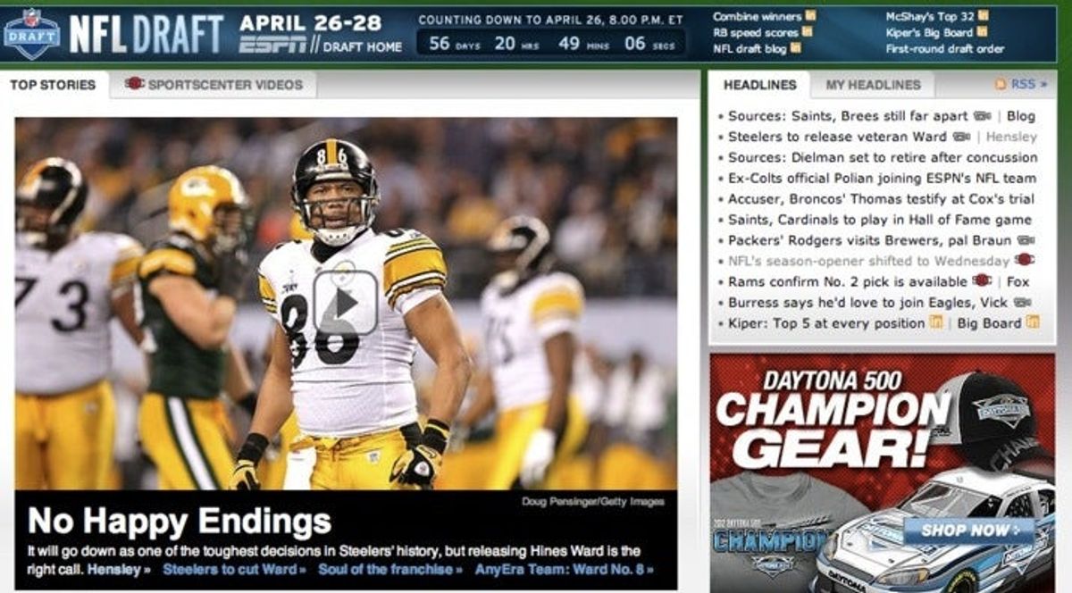Image resolution: width=1072 pixels, height=593 pixels.
Task: Click Insider icon beside Kiper's Big Board
Action: click(982, 32)
